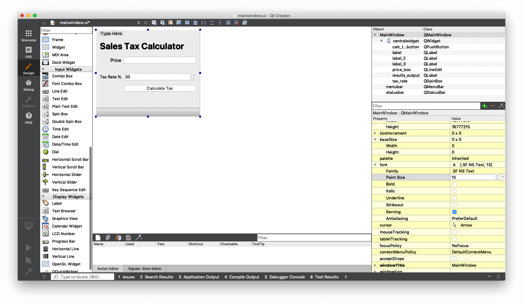Open the Search Results pane

pos(157,277)
